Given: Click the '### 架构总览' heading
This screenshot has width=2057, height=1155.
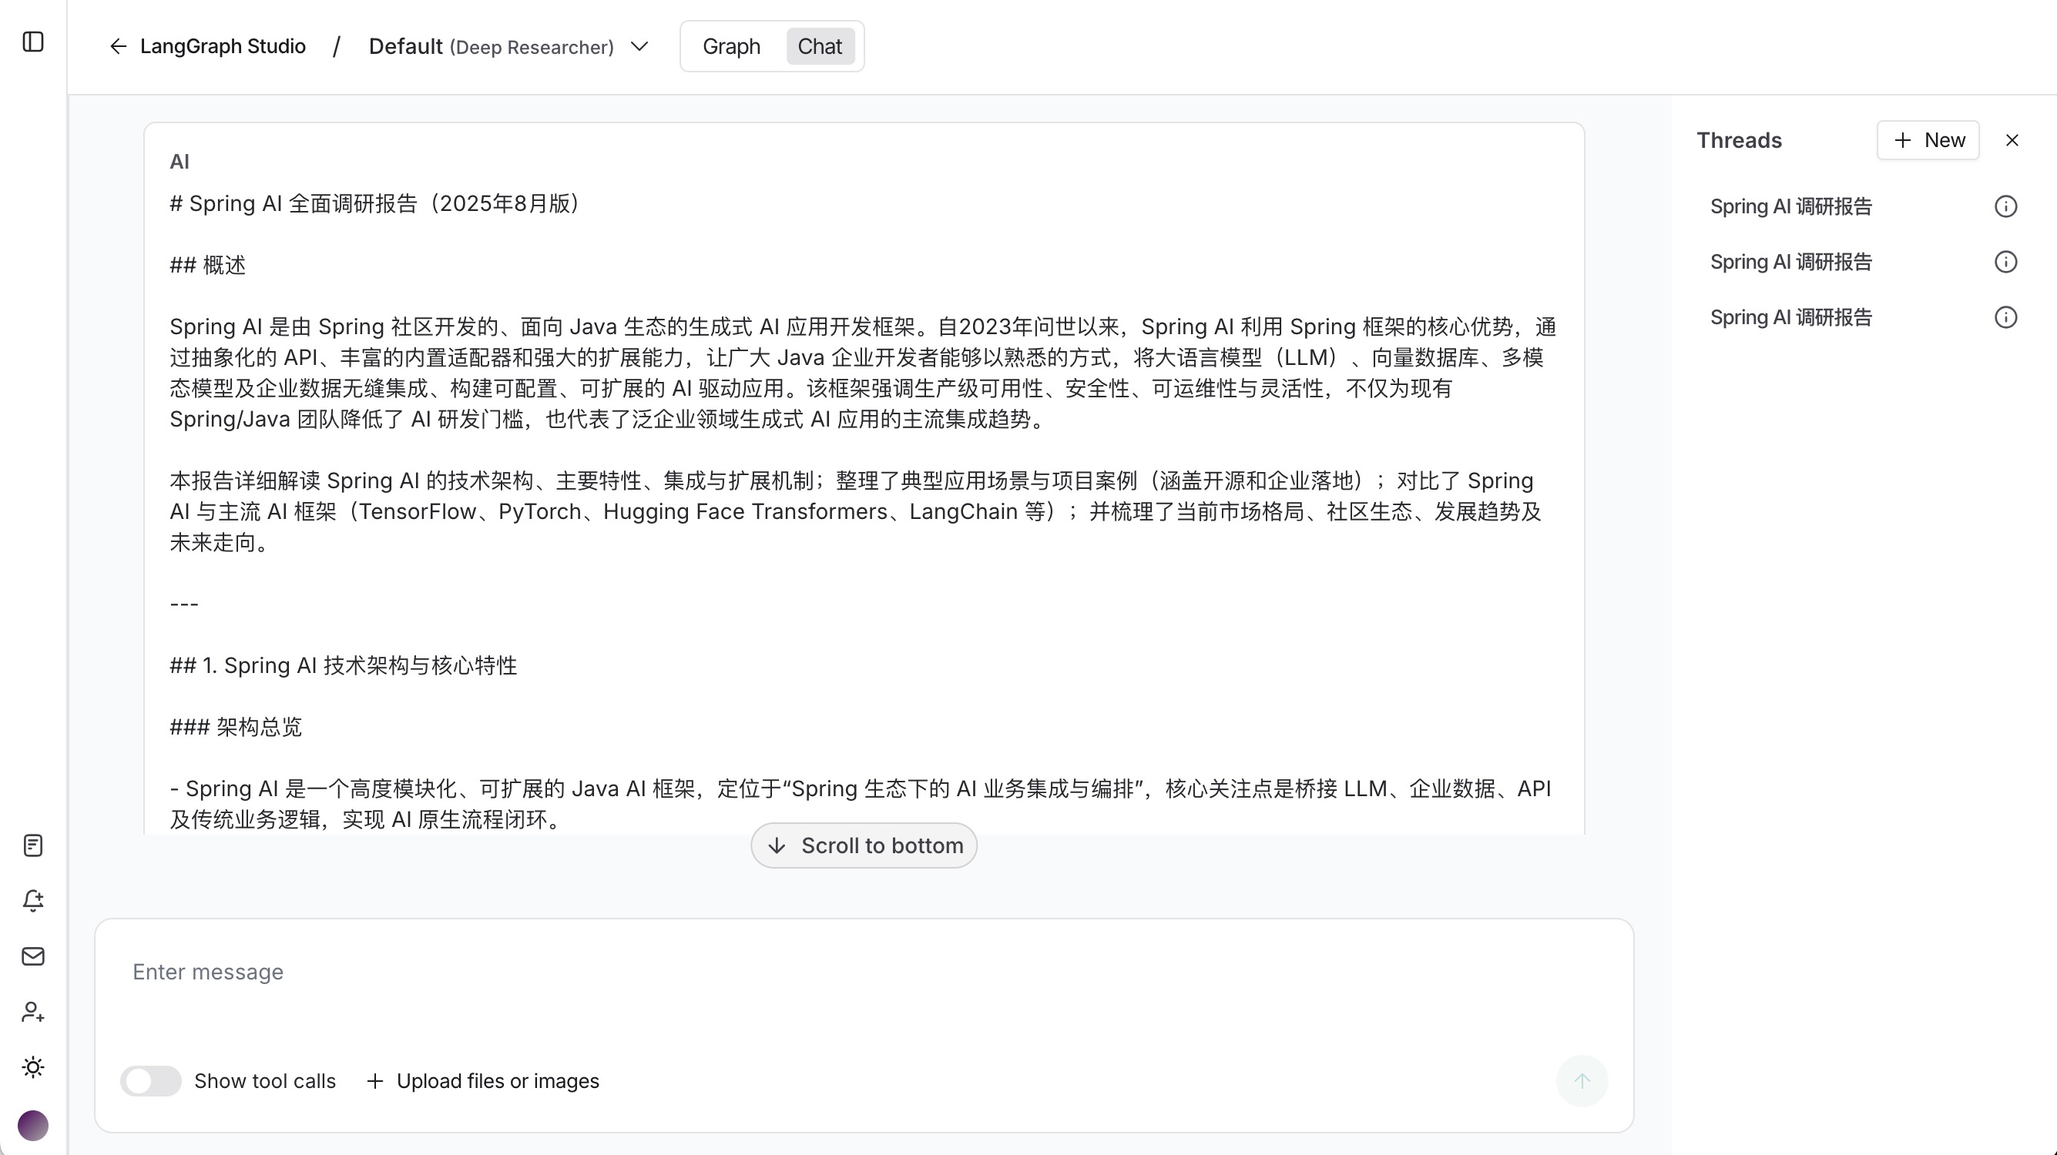Looking at the screenshot, I should (236, 727).
